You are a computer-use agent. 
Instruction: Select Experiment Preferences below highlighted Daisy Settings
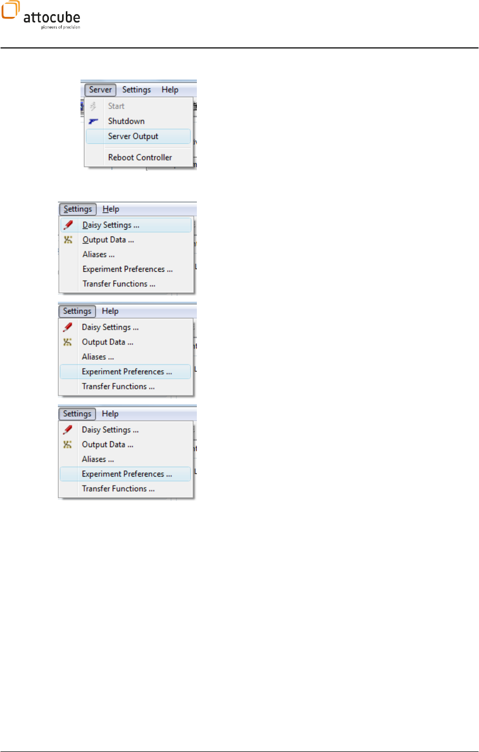coord(126,269)
